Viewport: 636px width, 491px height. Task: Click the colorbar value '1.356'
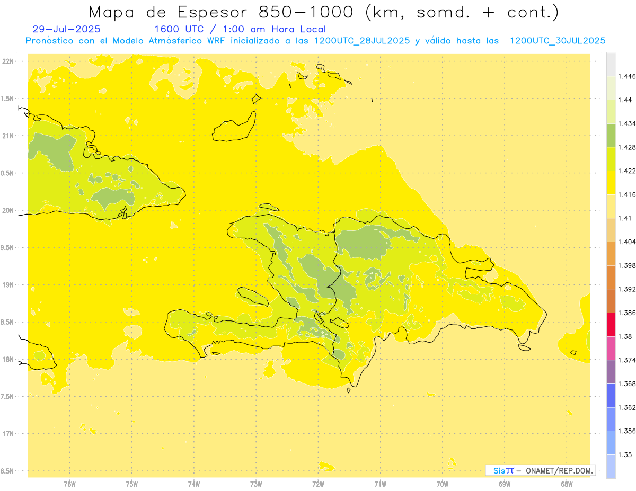click(628, 431)
